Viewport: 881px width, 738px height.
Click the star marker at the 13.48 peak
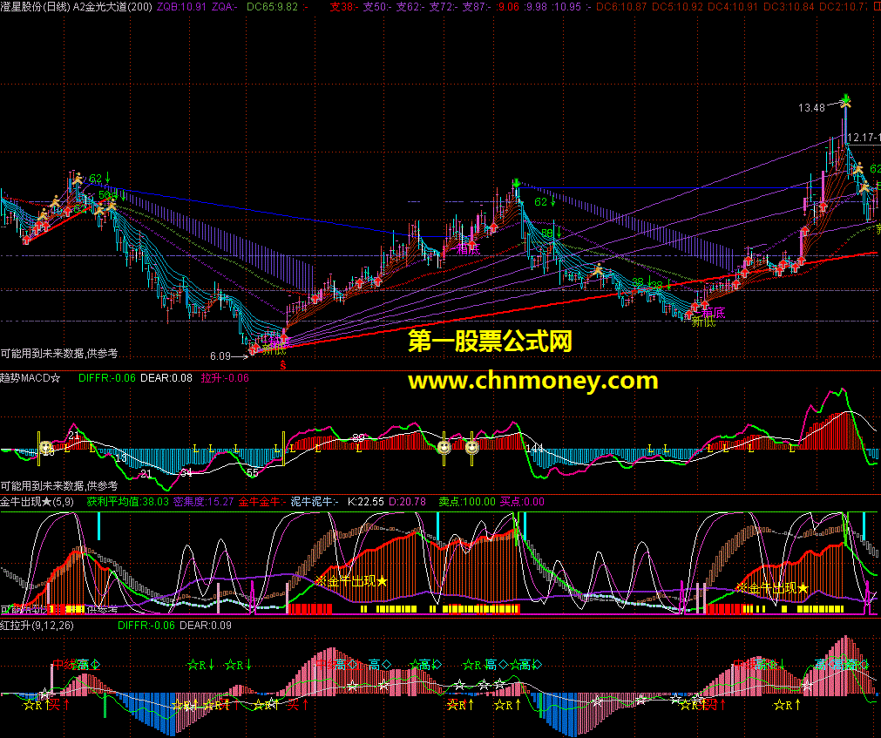pos(845,102)
